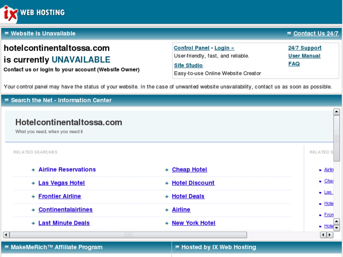Viewport: 343px width, 257px height.
Task: Click icon beside Search the Net header
Action: [7, 100]
